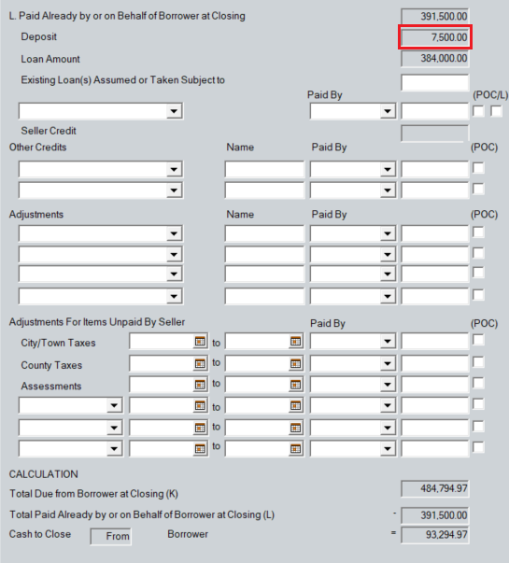Expand first Adjustments Paid By dropdown
The width and height of the screenshot is (509, 563).
tap(388, 233)
